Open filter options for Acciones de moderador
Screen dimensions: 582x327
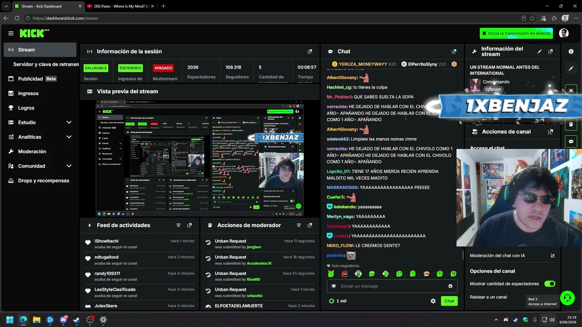[x=299, y=225]
